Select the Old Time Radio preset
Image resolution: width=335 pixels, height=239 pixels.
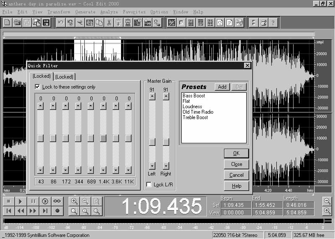coord(198,112)
